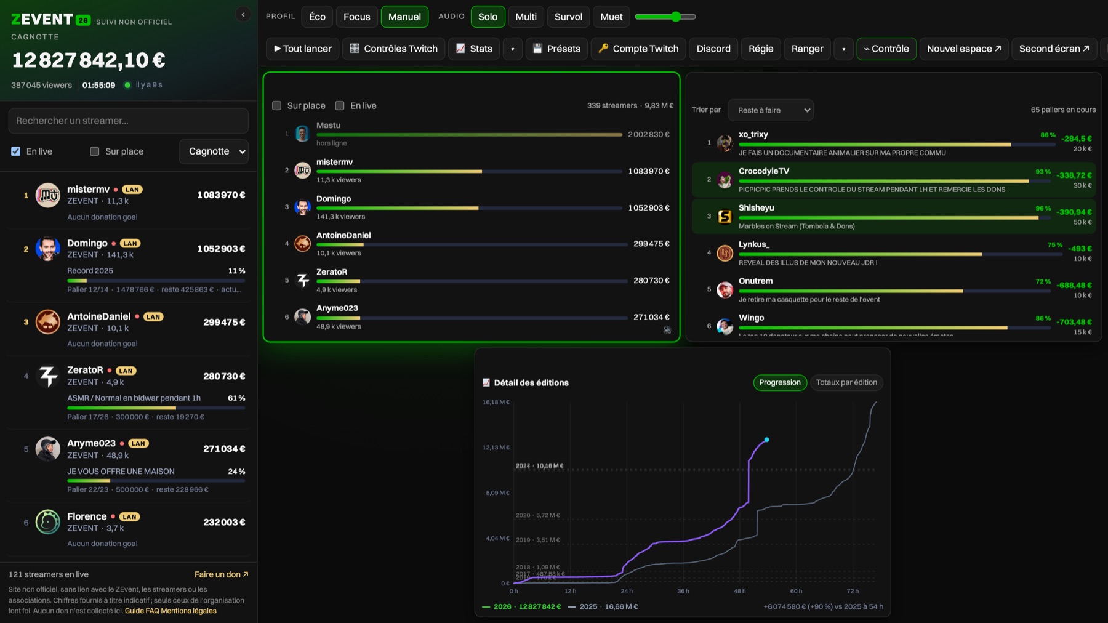Check En live in the ranking panel
Image resolution: width=1108 pixels, height=623 pixels.
pyautogui.click(x=340, y=106)
